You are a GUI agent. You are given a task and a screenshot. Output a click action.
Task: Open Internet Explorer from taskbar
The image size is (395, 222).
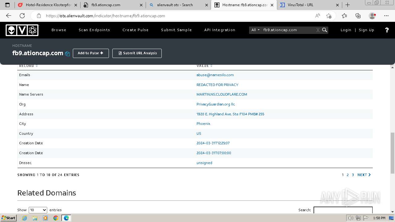[x=25, y=218]
